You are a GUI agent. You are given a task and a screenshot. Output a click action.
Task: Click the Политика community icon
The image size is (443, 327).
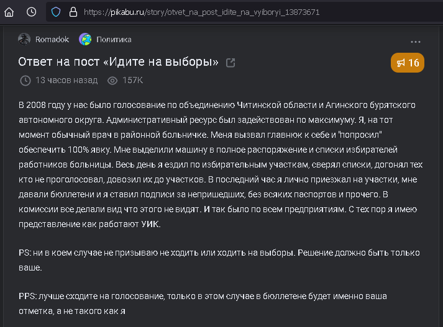[x=85, y=40]
